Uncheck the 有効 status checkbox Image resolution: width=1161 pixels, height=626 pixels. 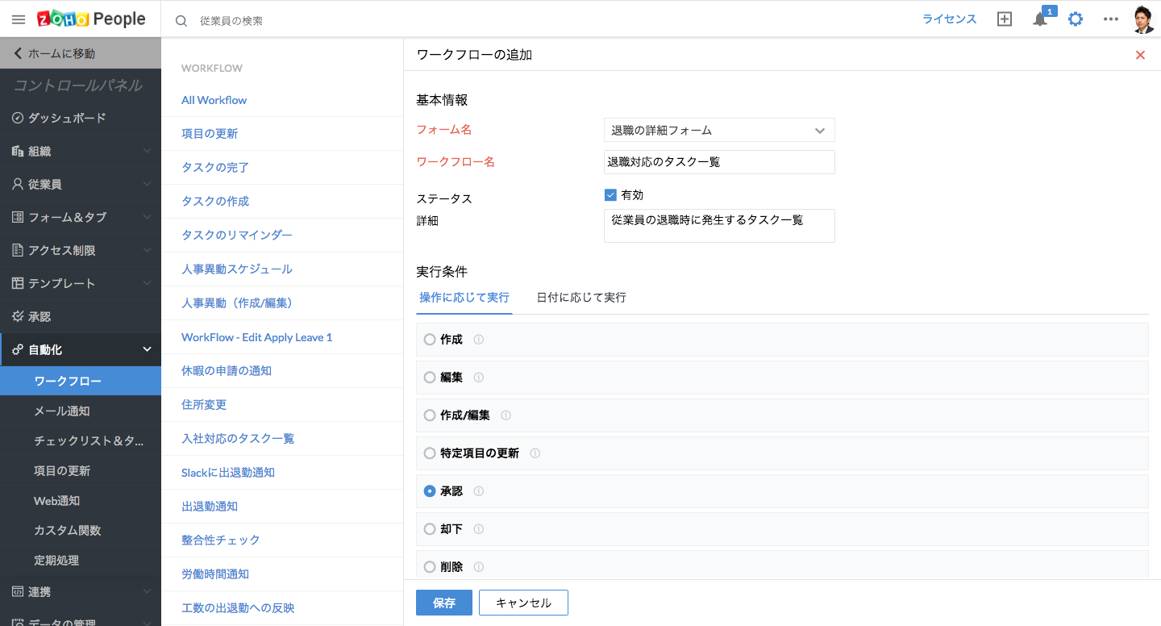610,195
